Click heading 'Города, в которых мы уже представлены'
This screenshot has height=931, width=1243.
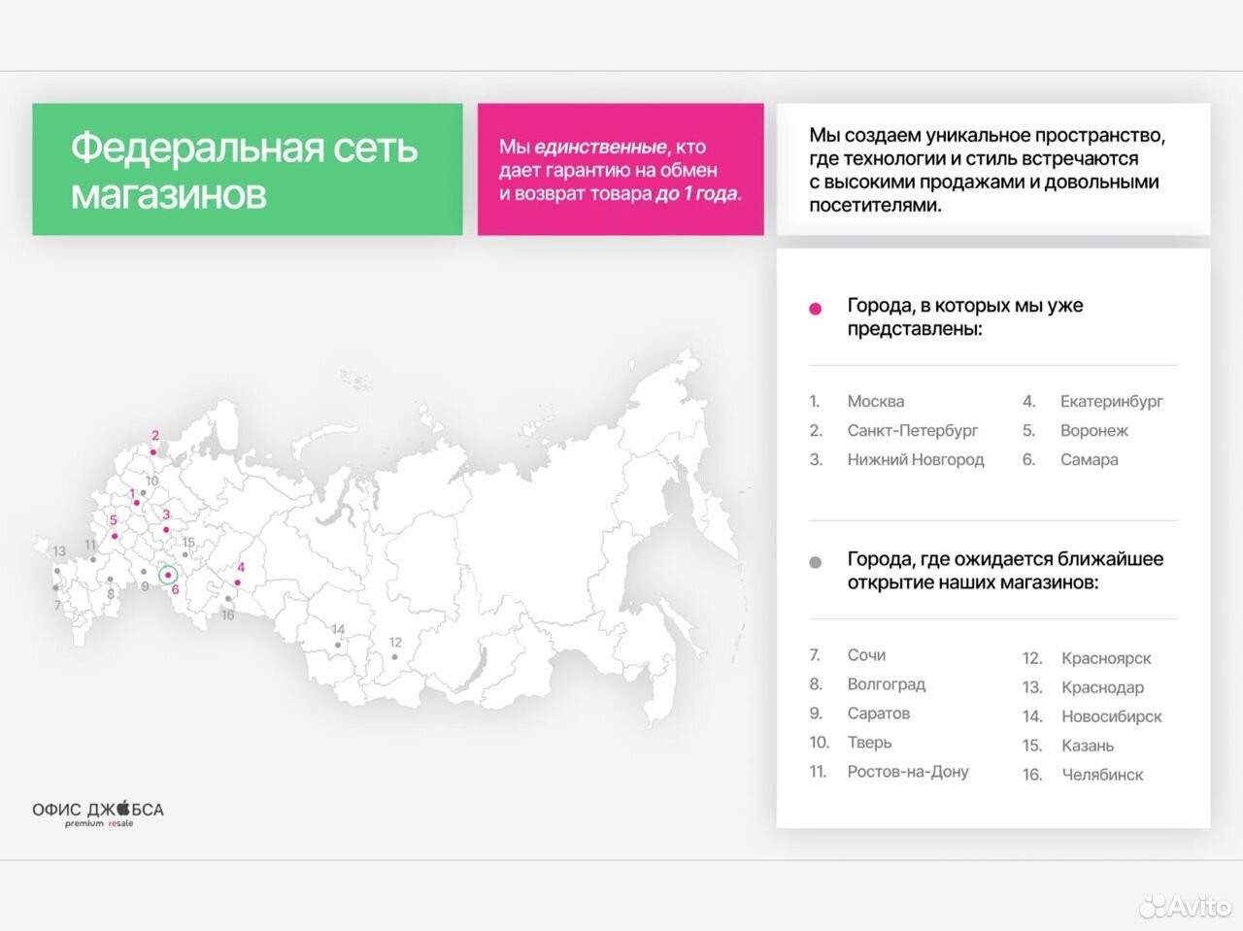(x=965, y=316)
